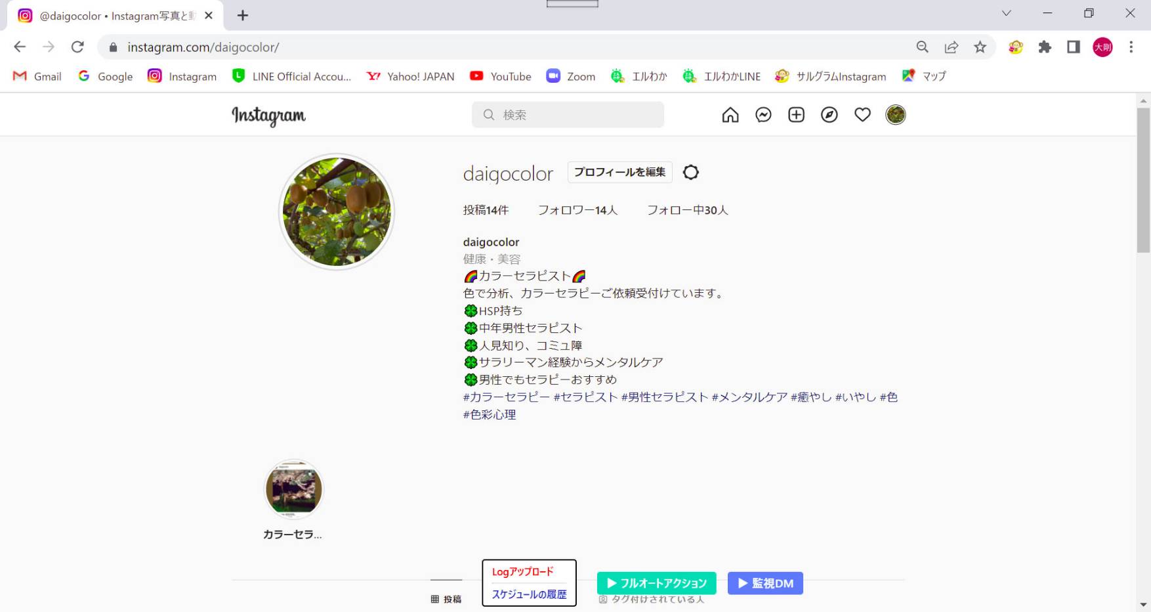Open the カラーセラ... story highlight
Screen dimensions: 1151x612
293,490
